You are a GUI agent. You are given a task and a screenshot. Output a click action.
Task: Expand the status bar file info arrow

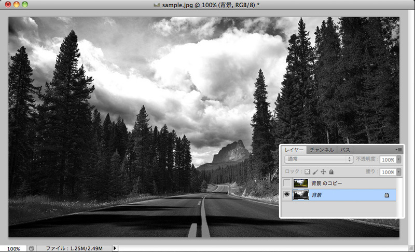pos(115,248)
